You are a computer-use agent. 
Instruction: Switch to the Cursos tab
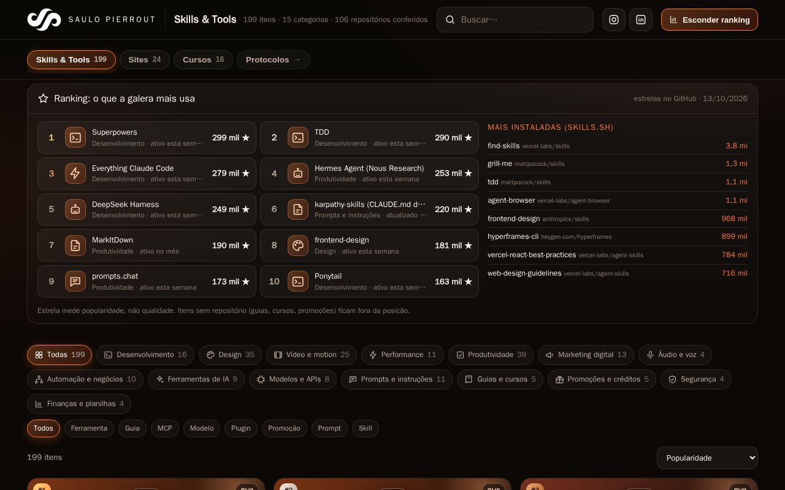click(x=204, y=59)
